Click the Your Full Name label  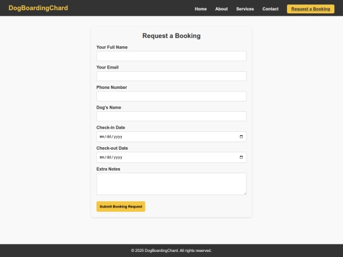point(112,47)
